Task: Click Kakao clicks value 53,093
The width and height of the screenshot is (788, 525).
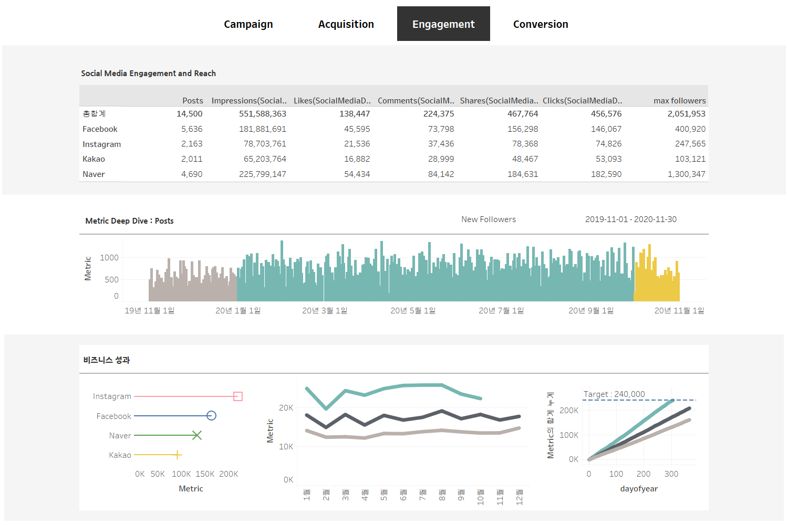Action: (608, 159)
